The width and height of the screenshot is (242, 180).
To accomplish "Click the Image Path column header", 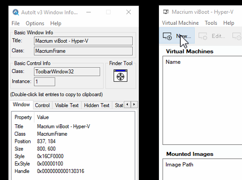I will point(179,165).
